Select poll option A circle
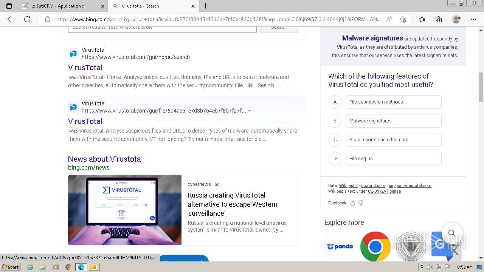Image resolution: width=484 pixels, height=272 pixels. click(335, 102)
